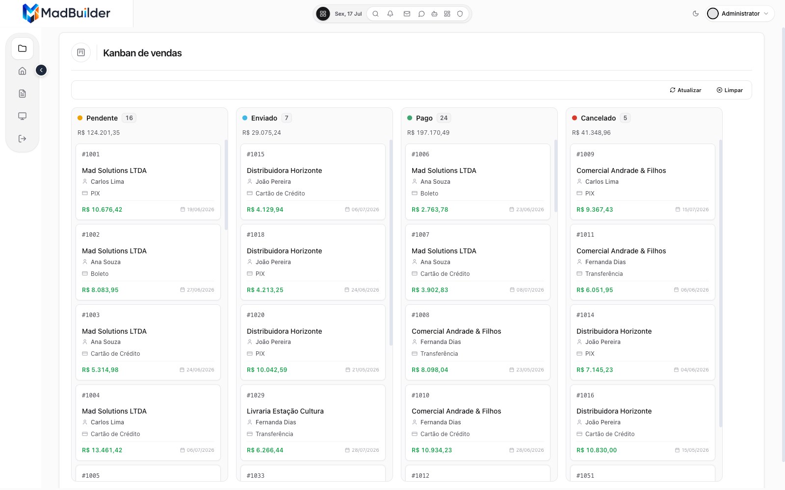Click the kanban board icon beside the title
This screenshot has height=490, width=785.
pyautogui.click(x=81, y=52)
